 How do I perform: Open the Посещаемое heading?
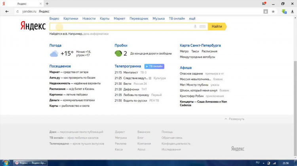[x=60, y=66]
